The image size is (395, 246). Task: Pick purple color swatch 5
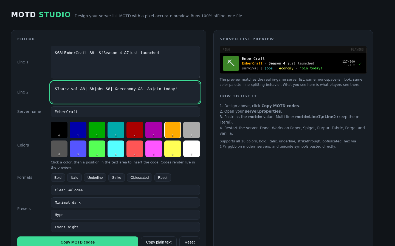pyautogui.click(x=154, y=130)
